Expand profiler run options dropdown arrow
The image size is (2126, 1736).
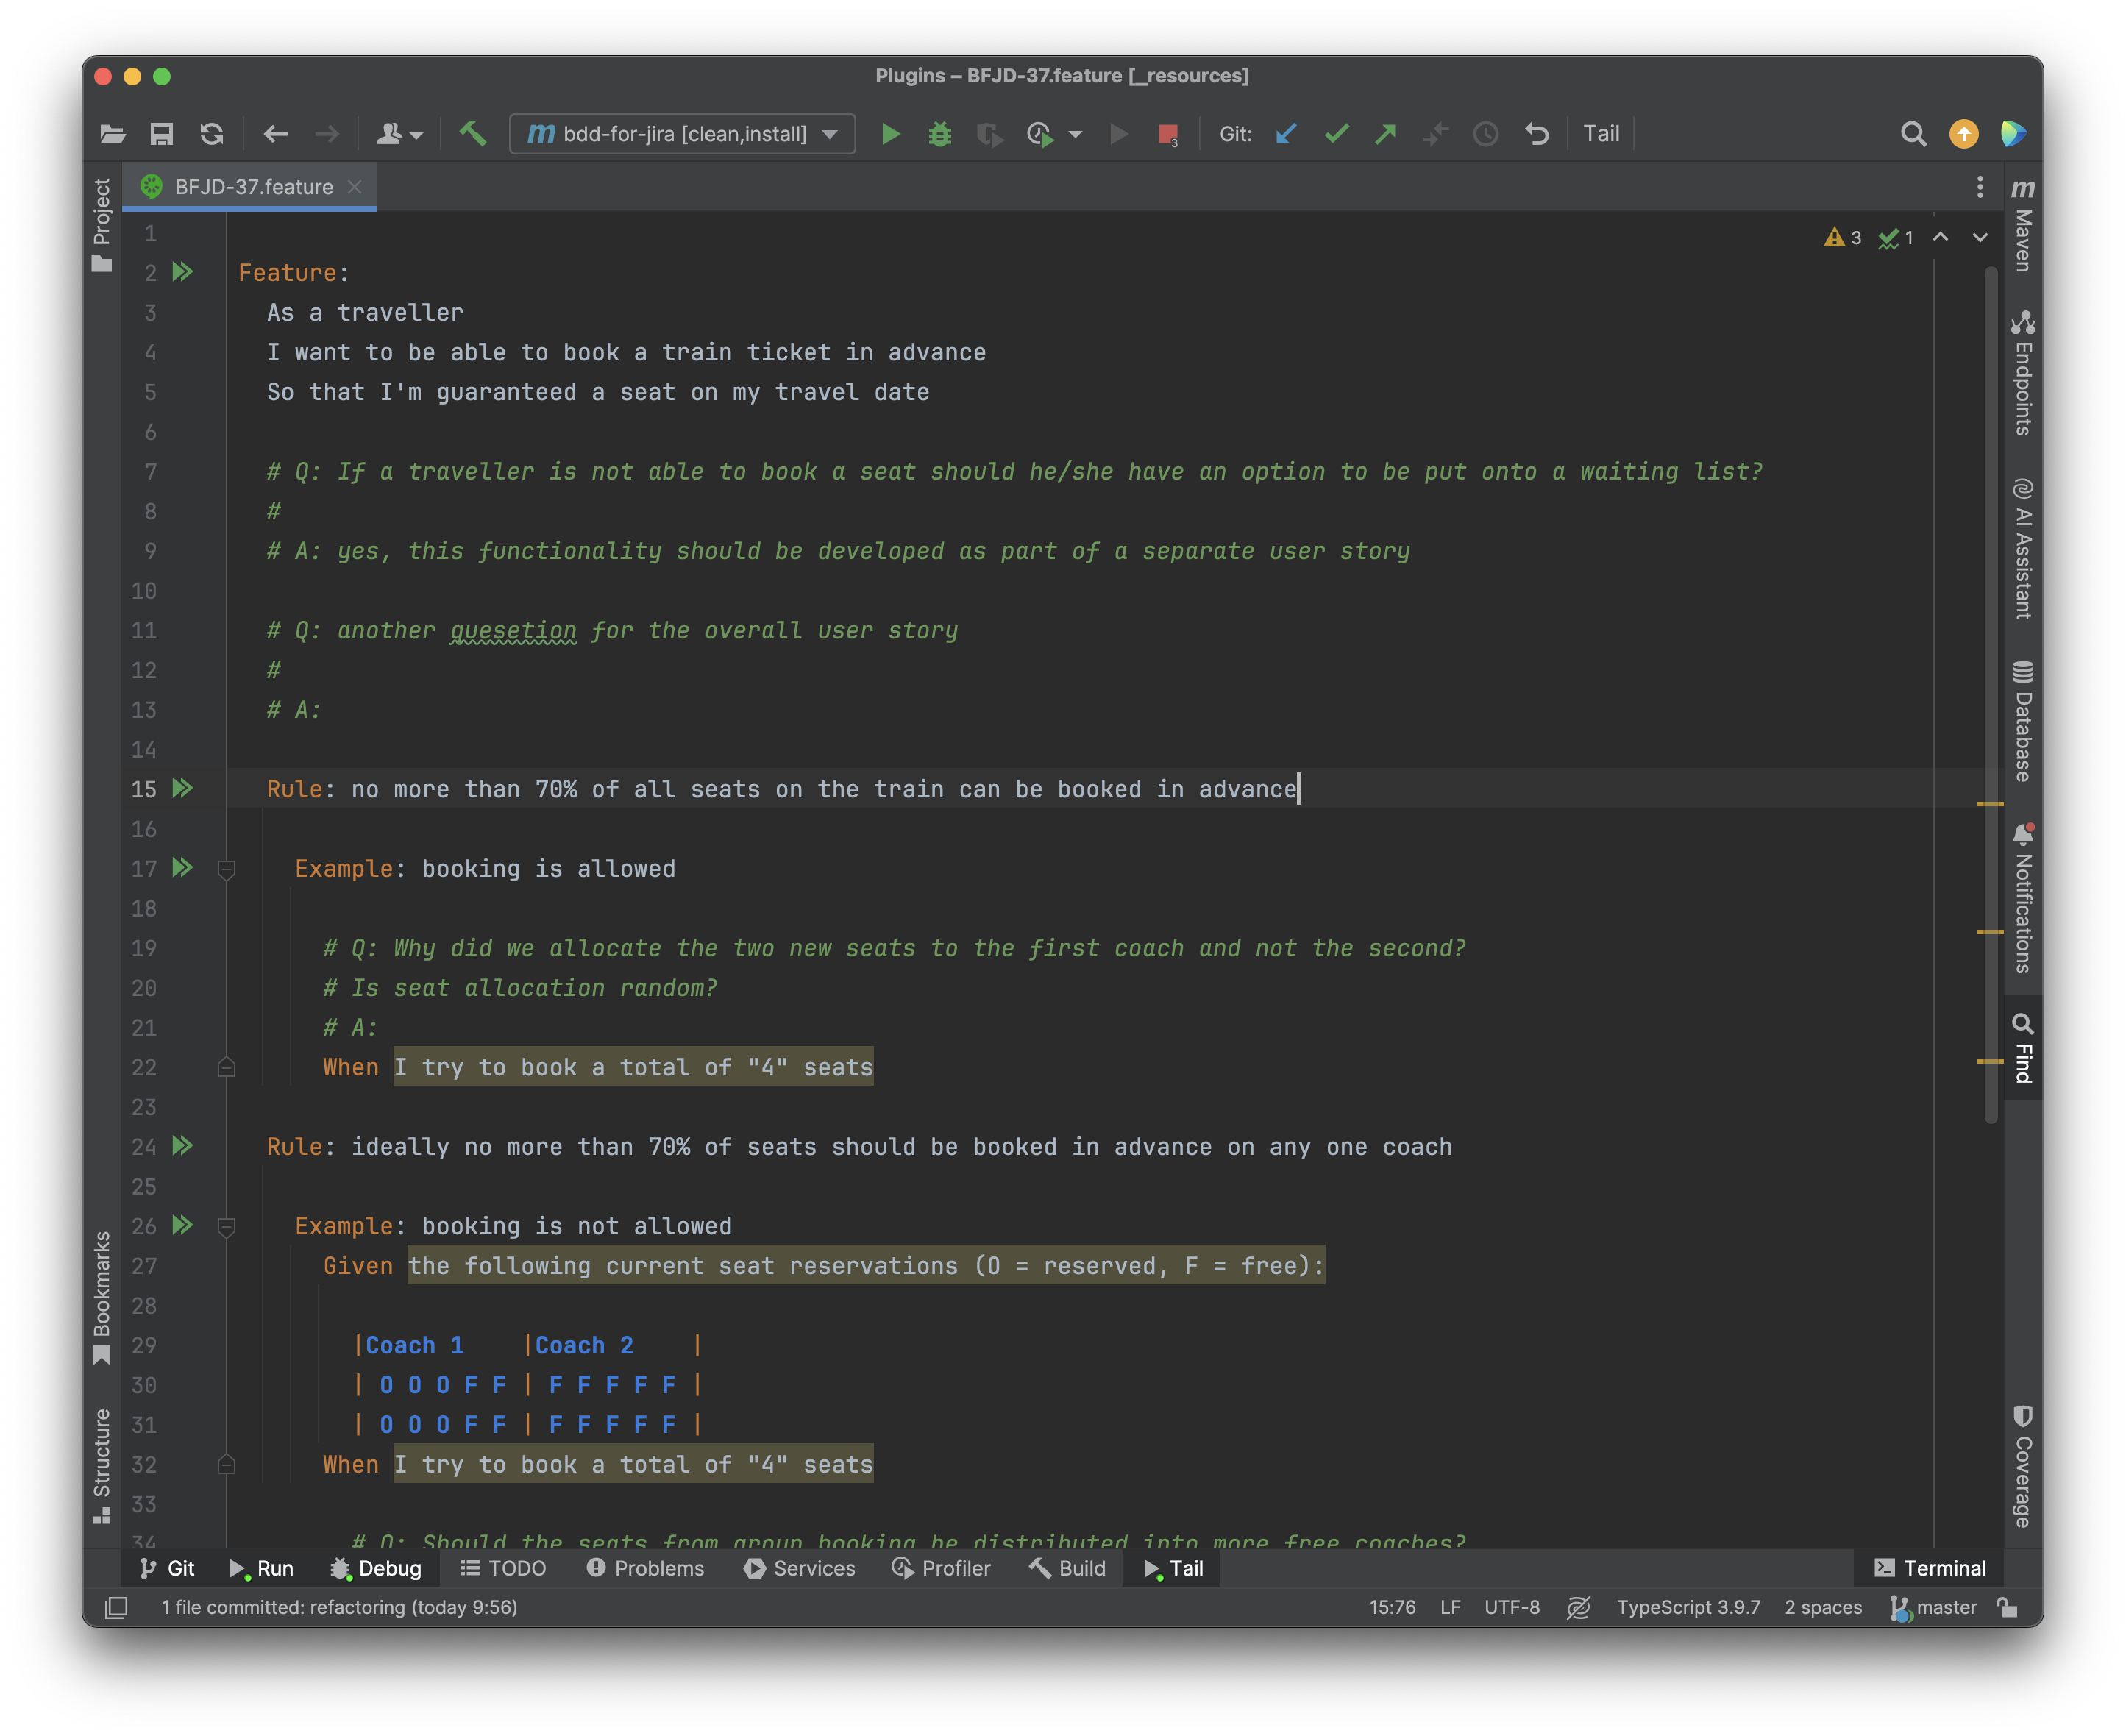(x=1076, y=134)
